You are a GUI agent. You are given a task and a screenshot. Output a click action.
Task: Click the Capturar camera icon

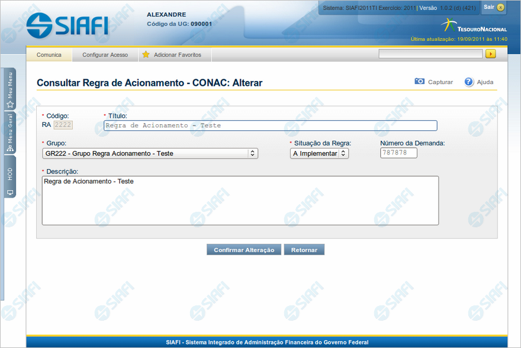pos(419,82)
